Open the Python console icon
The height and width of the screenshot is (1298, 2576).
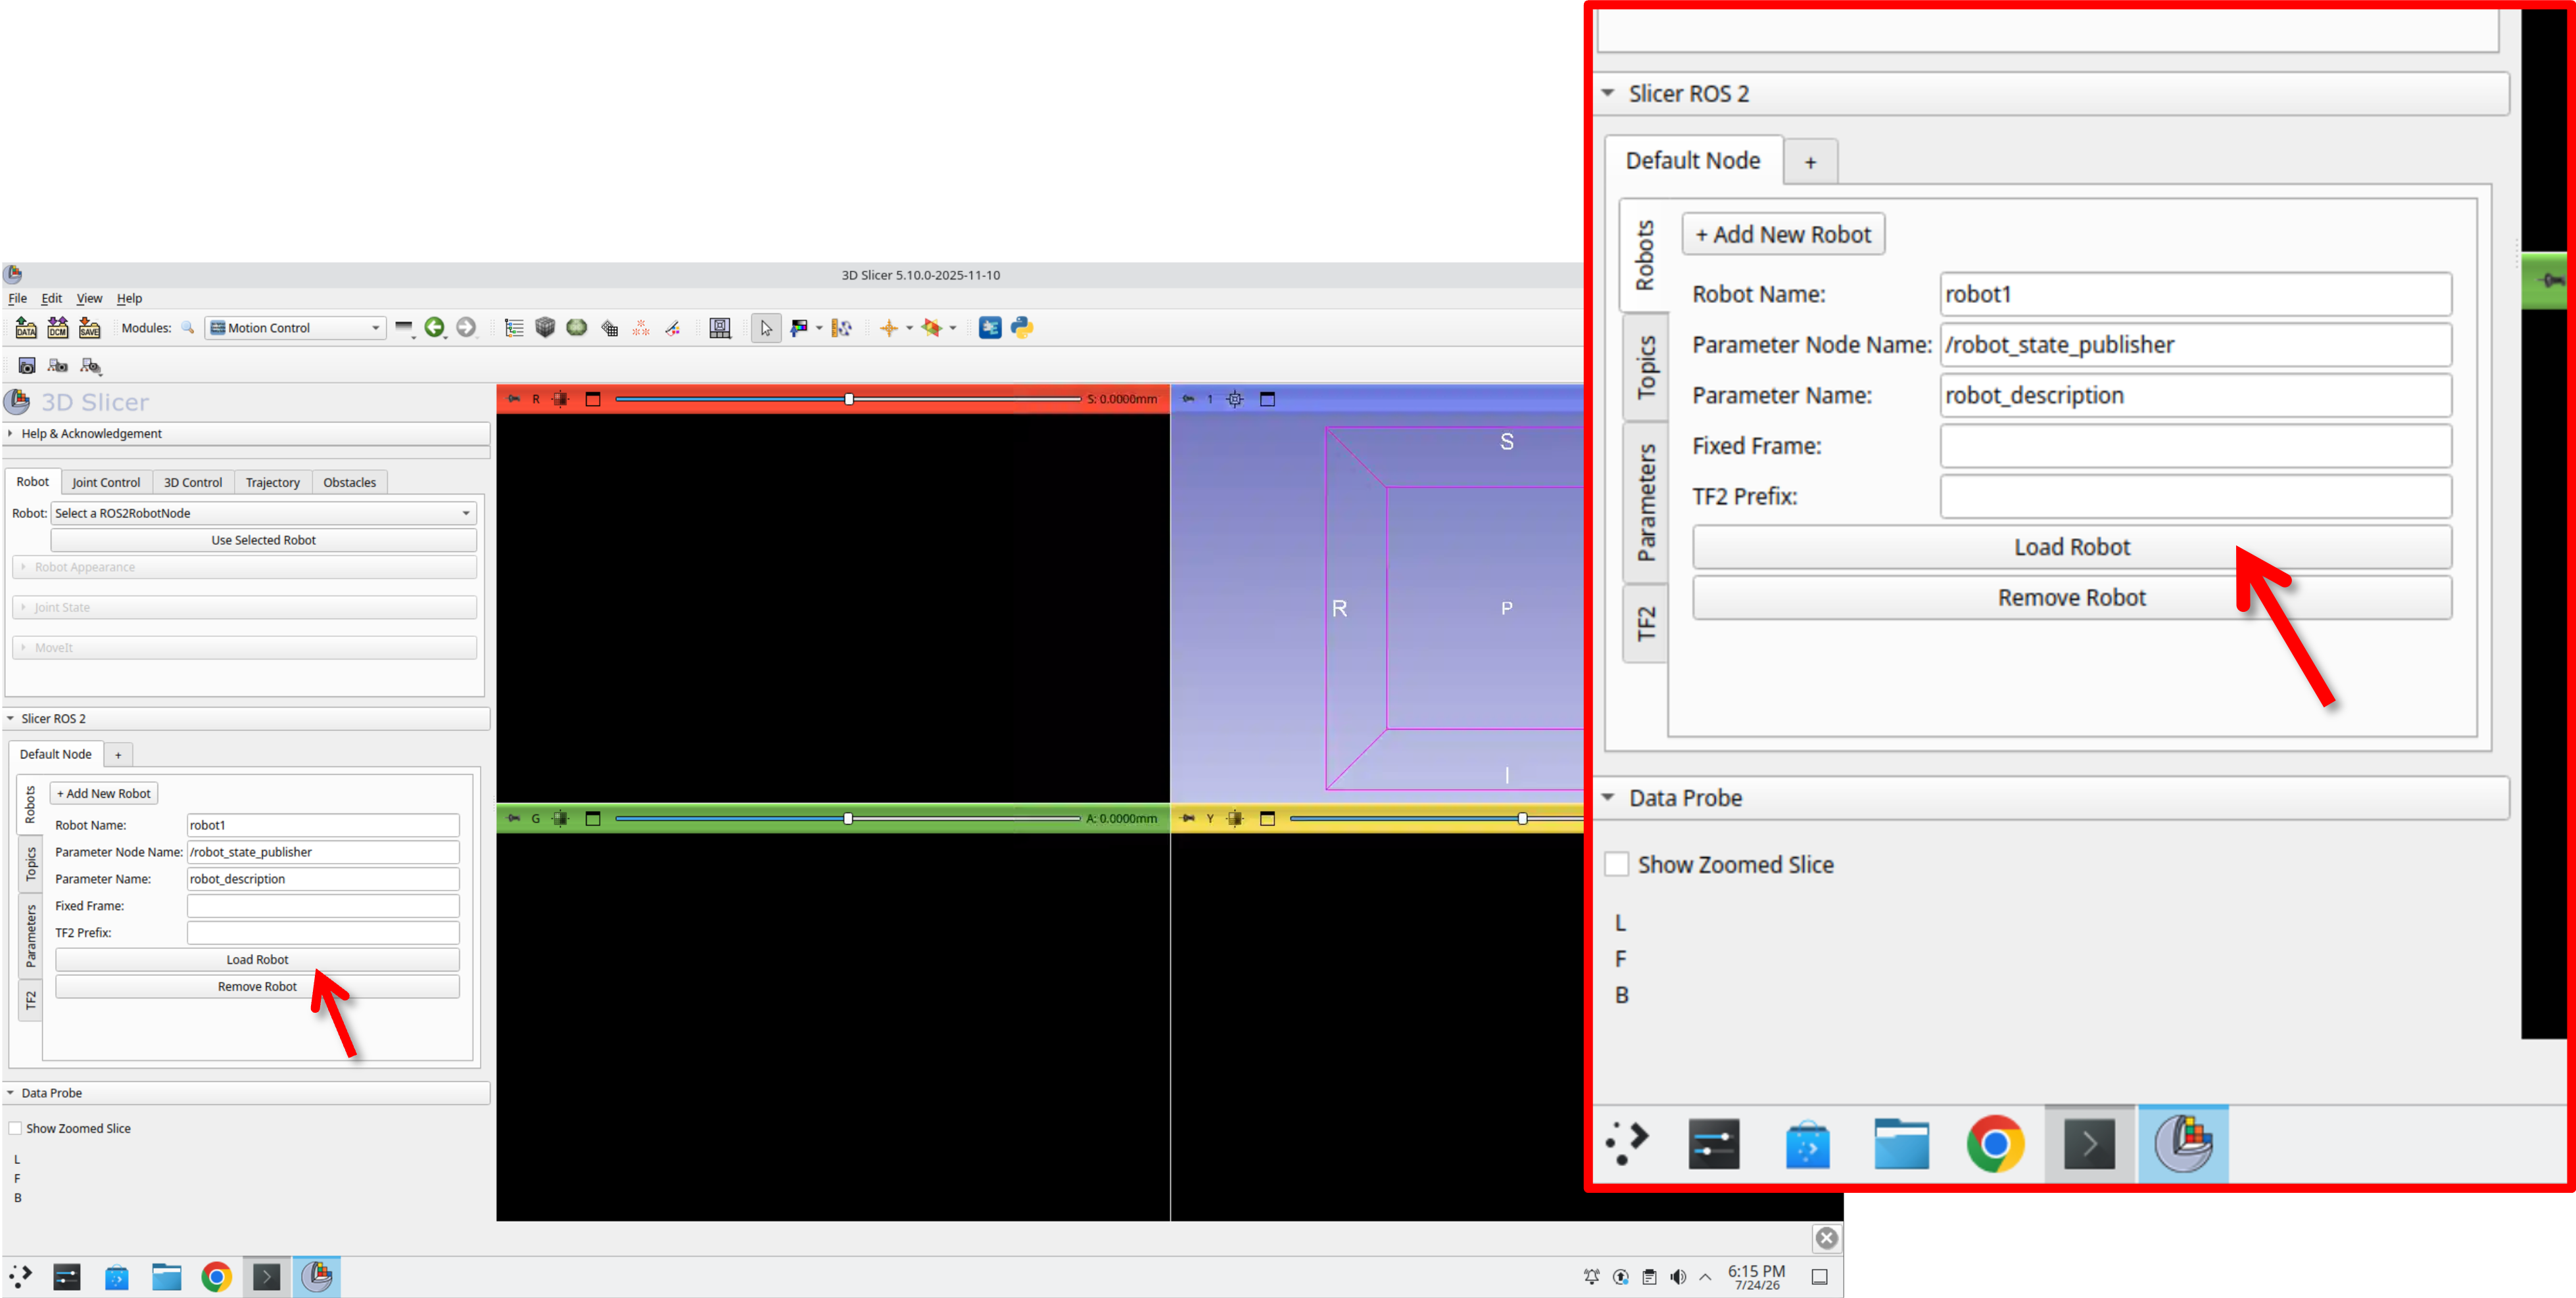click(1022, 328)
